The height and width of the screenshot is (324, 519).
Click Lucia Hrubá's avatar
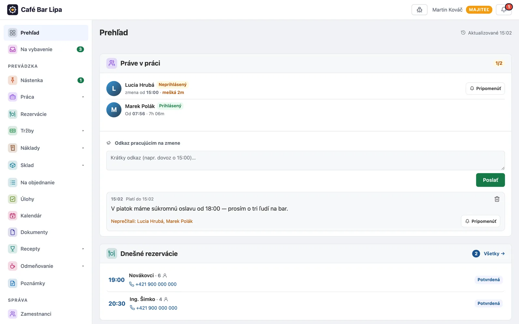114,88
